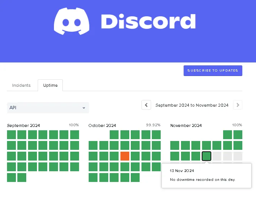Click the 30 September 2024 green square

pyautogui.click(x=22, y=178)
